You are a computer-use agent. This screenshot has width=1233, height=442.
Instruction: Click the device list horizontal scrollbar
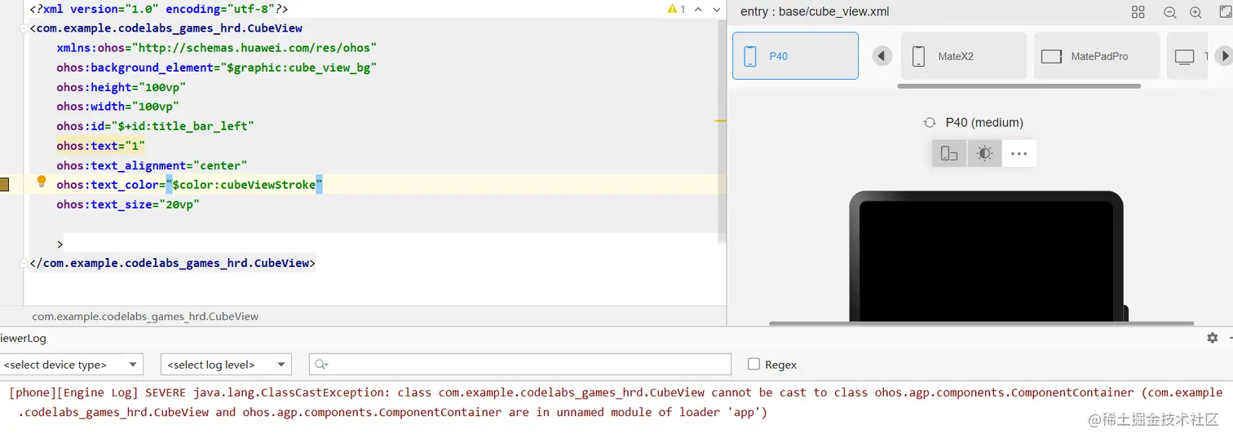1019,85
